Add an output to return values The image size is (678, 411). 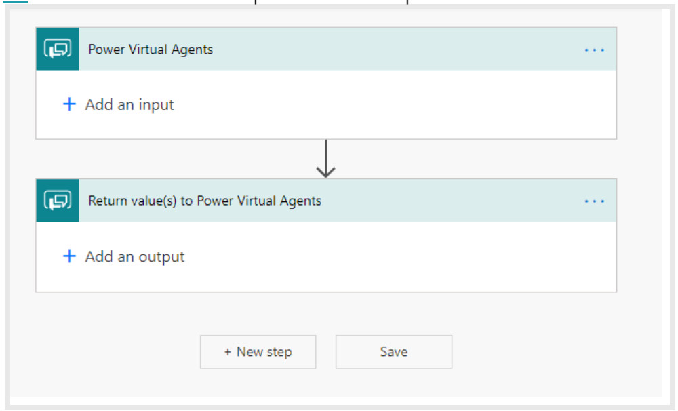(123, 256)
